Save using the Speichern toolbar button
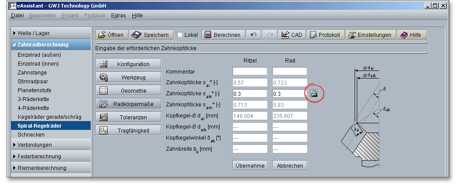The image size is (456, 184). (151, 35)
